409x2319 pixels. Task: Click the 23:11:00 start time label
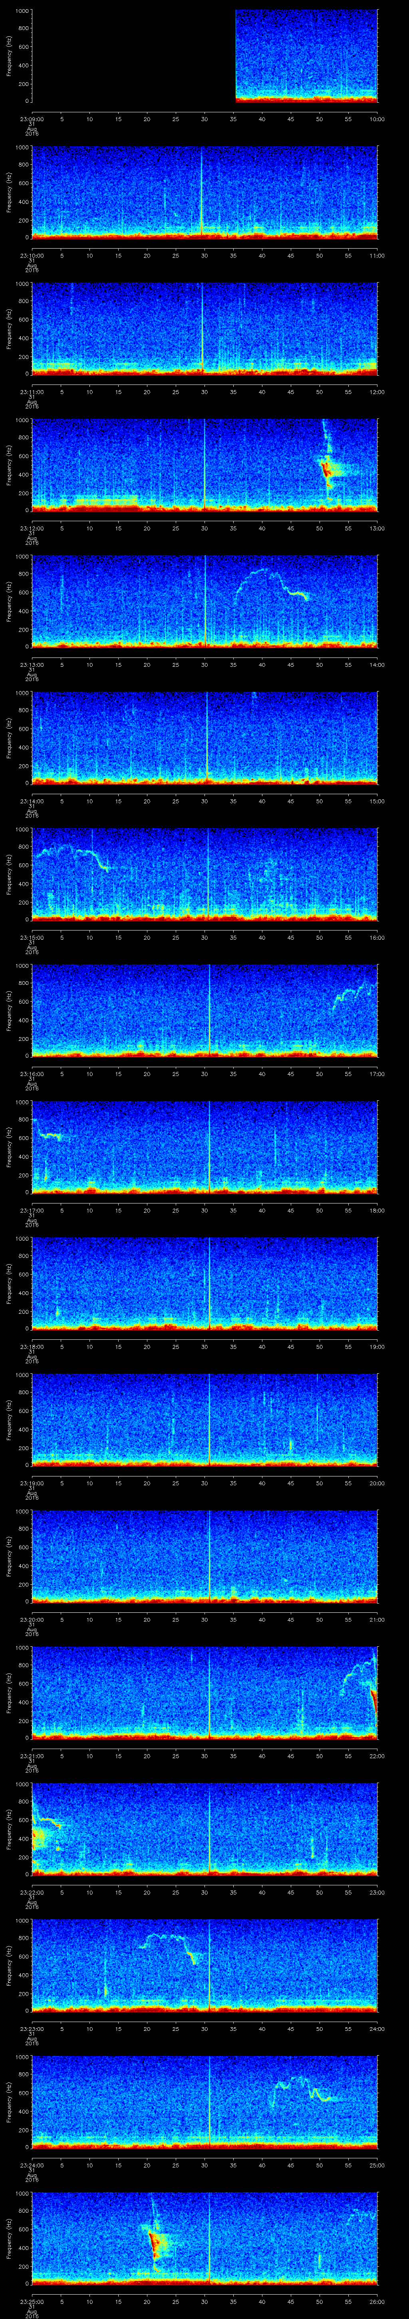click(x=32, y=392)
